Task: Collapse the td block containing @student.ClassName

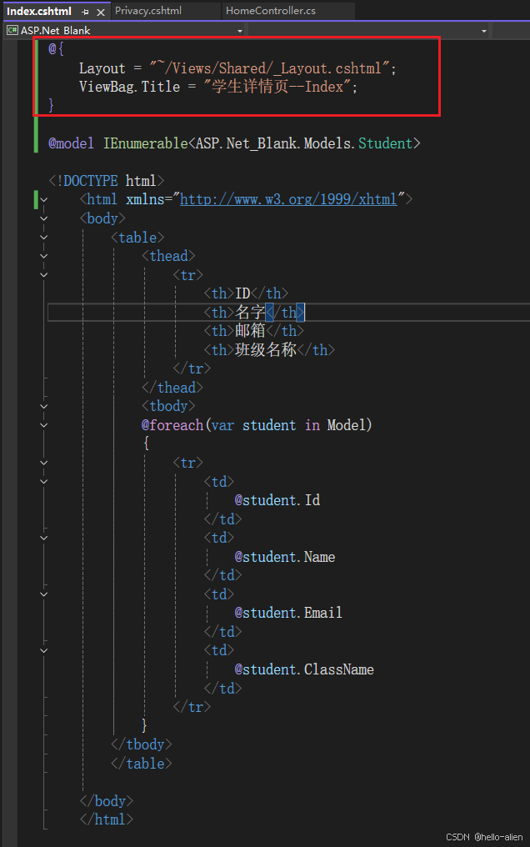Action: pos(44,651)
